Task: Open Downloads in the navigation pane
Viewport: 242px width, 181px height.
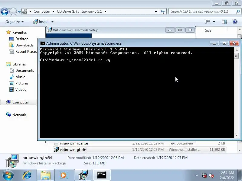Action: 24,45
